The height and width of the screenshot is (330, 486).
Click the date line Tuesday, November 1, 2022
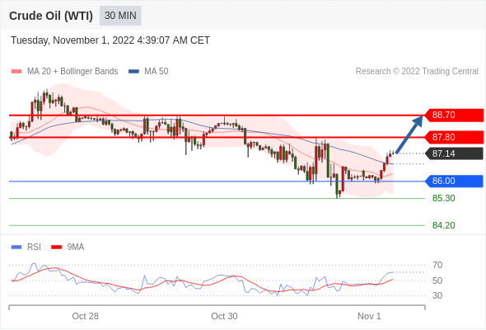click(110, 40)
